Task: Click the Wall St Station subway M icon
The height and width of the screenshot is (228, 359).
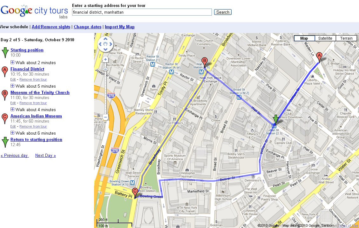Action: [274, 126]
